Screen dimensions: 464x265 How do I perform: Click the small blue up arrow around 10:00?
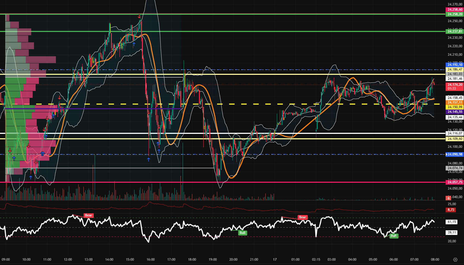[x=31, y=177]
